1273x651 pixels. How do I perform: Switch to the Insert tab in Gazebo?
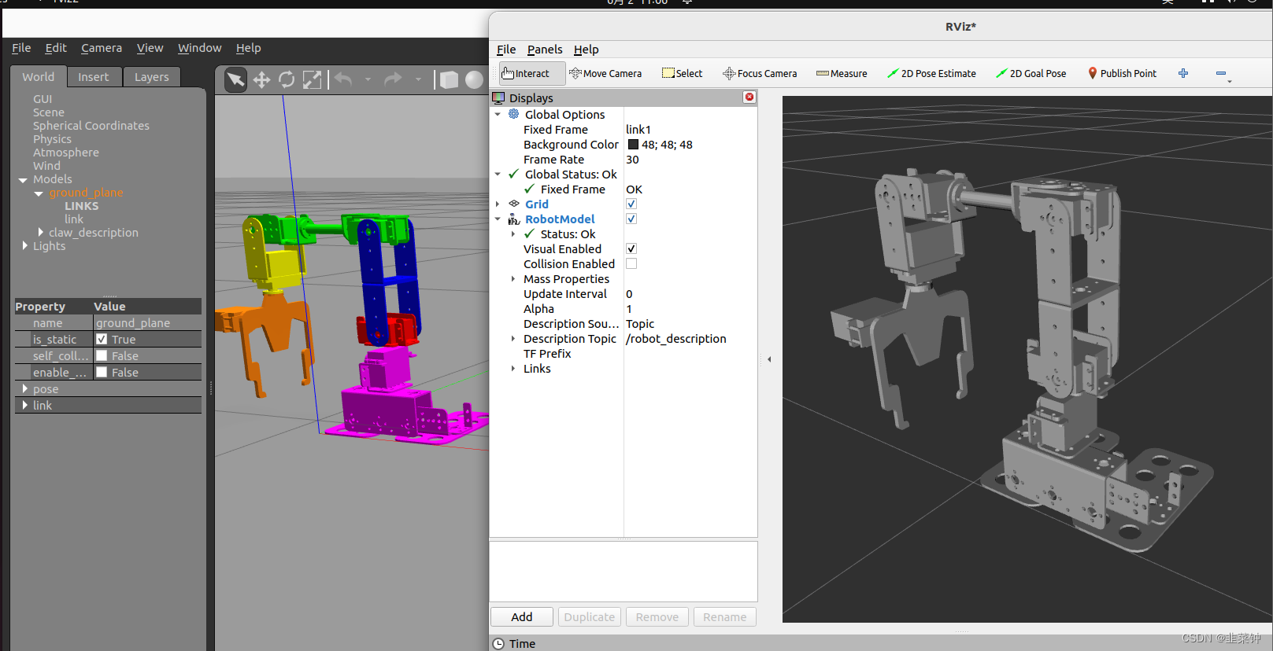click(94, 76)
